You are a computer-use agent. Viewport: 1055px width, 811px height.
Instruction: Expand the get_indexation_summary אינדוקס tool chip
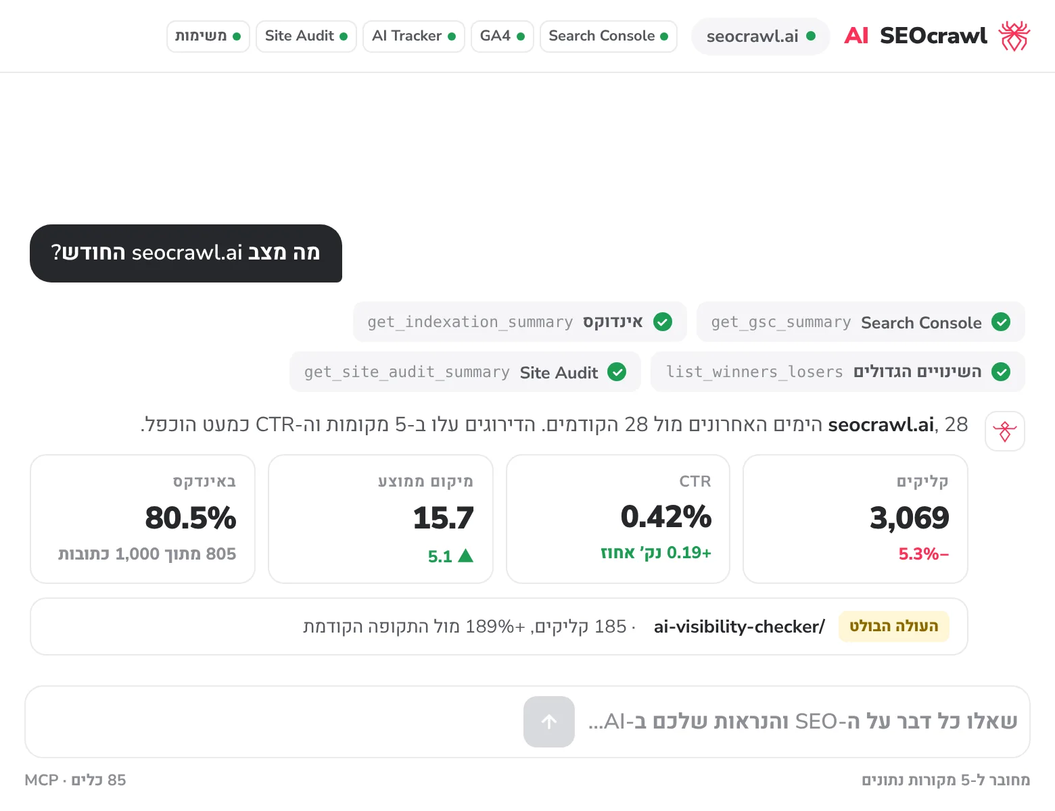tap(519, 322)
